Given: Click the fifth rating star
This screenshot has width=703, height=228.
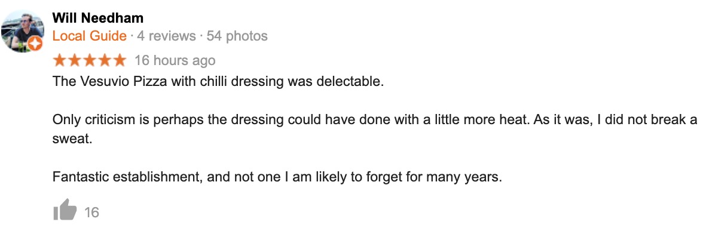Looking at the screenshot, I should pyautogui.click(x=120, y=60).
